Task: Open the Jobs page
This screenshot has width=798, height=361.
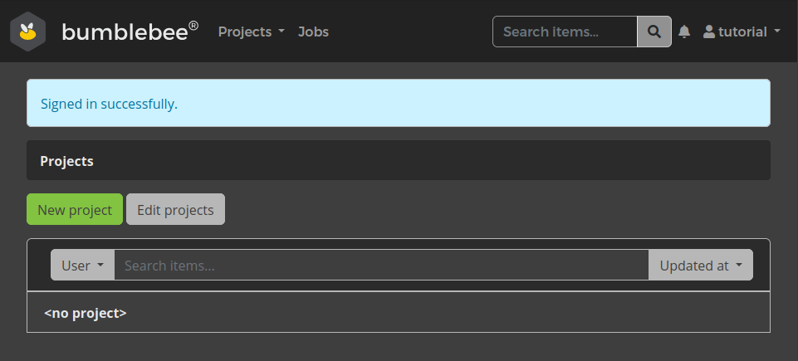Action: (x=313, y=32)
